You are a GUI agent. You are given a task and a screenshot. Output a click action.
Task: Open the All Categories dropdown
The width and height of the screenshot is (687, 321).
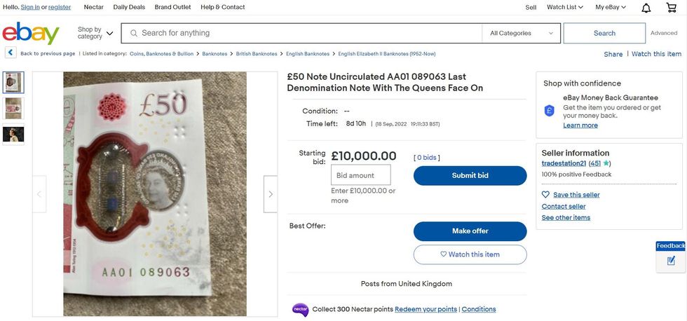click(522, 33)
